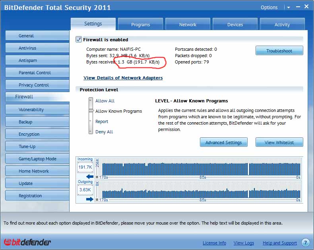This screenshot has height=250, width=314.
Task: Set protection level to Allow All
Action: [x=105, y=101]
